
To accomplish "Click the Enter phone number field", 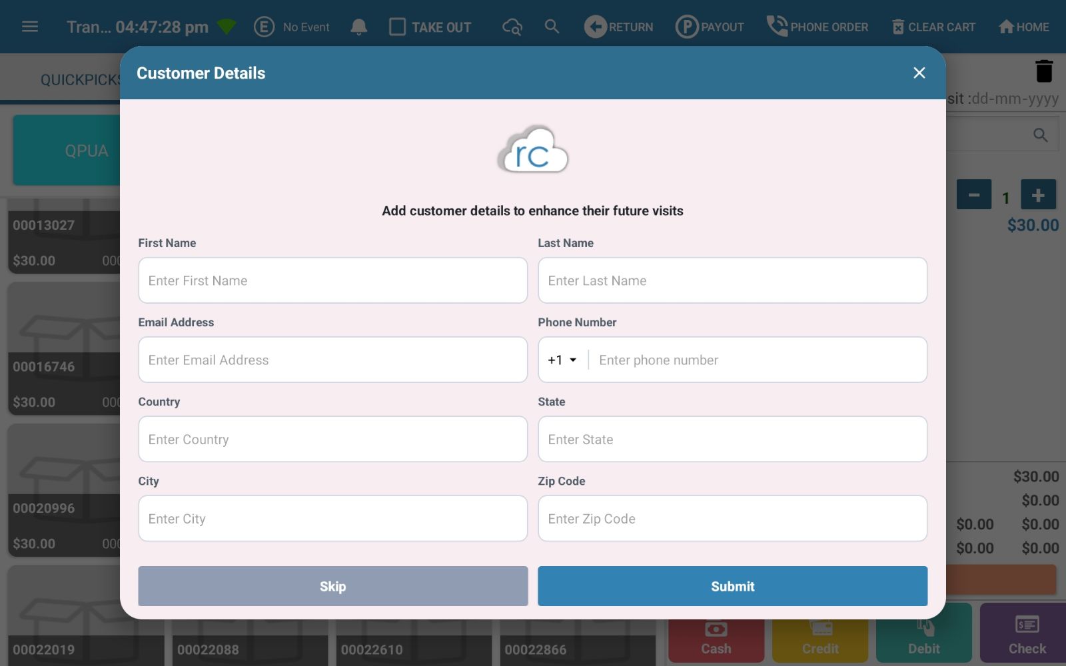I will (758, 360).
